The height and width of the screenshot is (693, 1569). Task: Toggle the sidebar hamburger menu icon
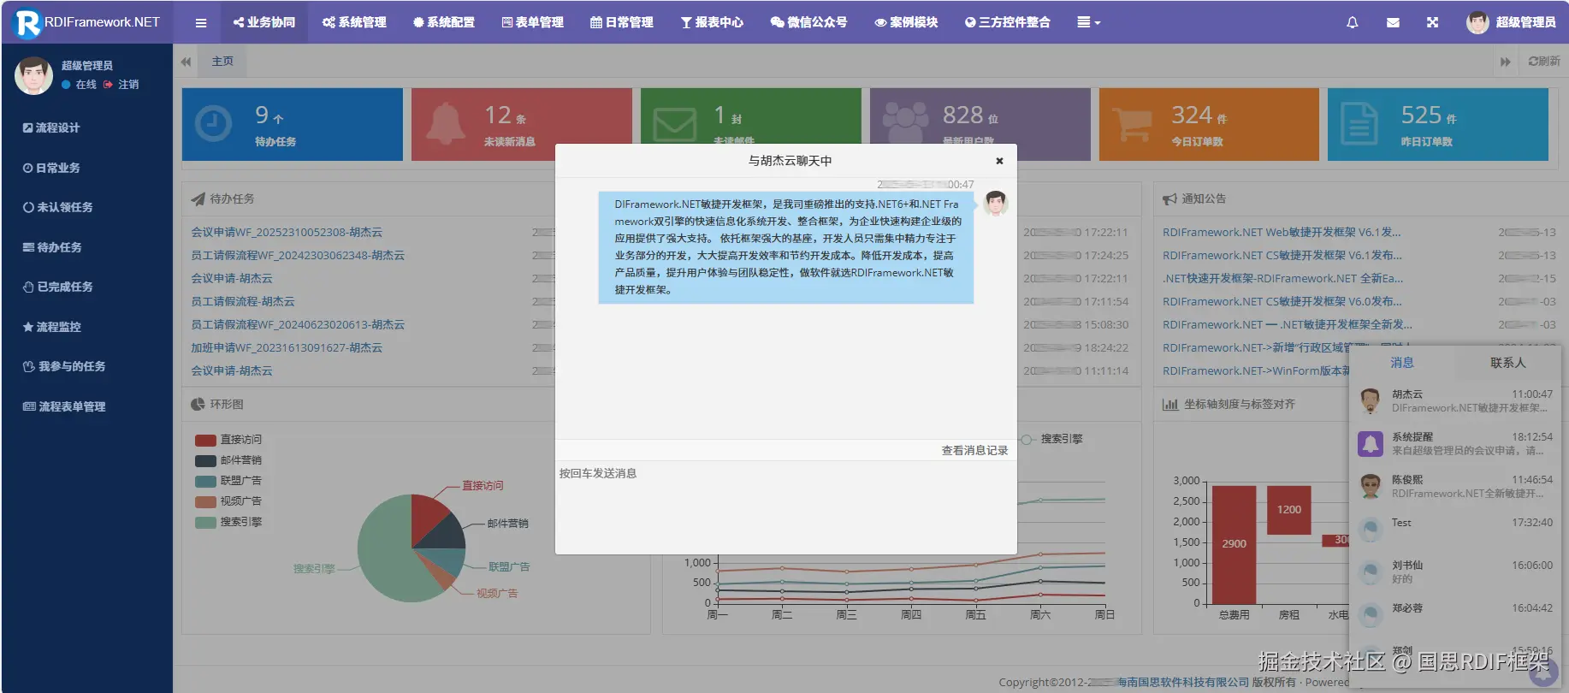[201, 22]
